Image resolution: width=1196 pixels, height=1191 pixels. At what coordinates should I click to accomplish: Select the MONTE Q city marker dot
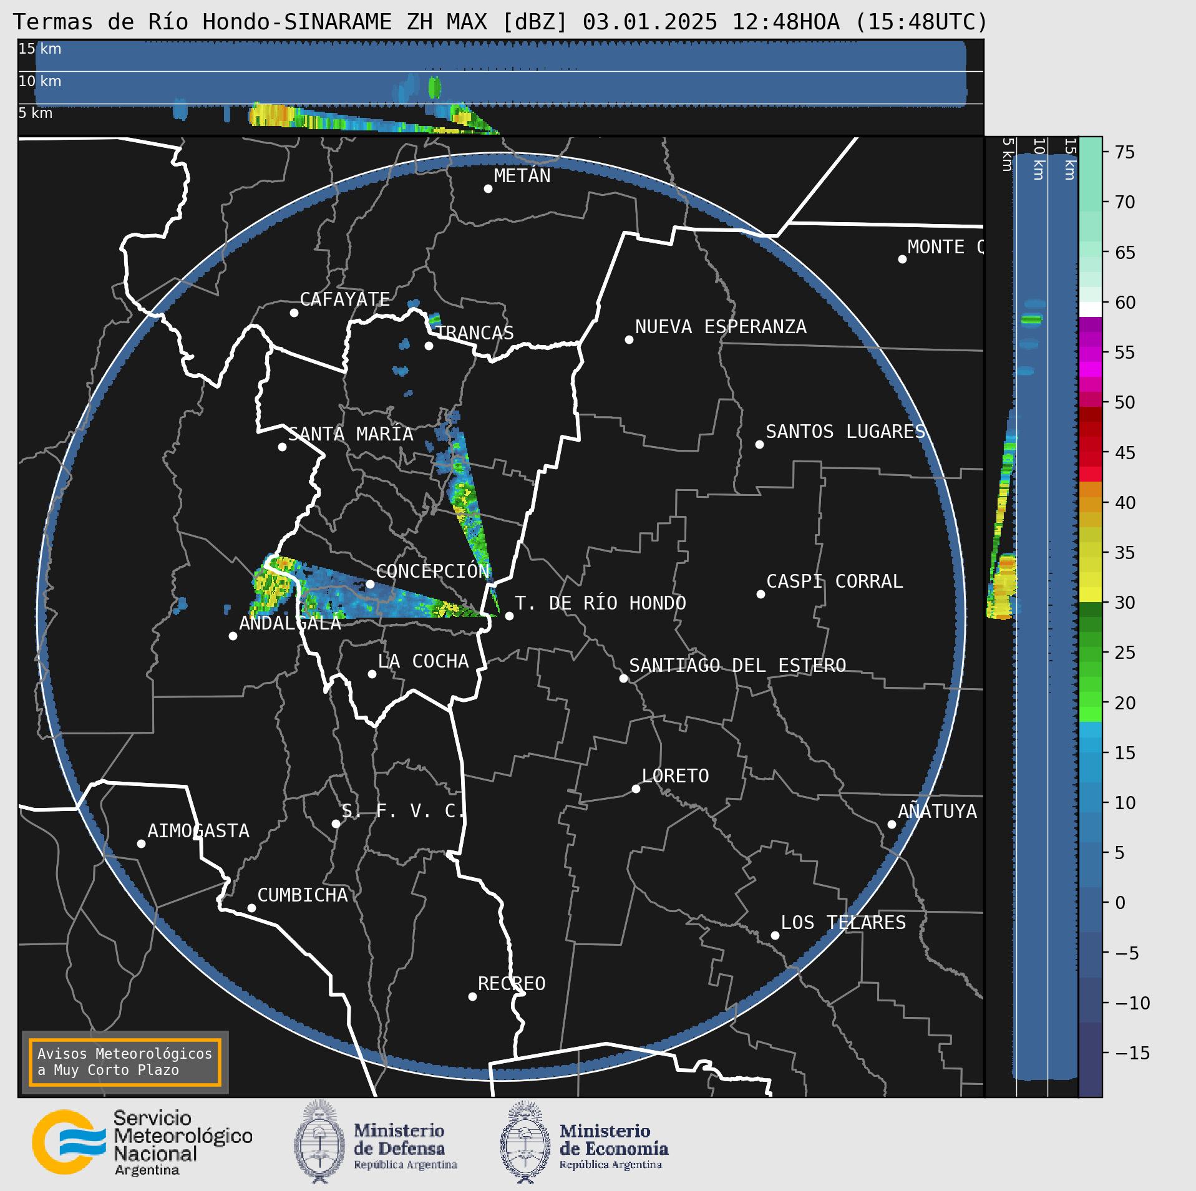coord(902,259)
